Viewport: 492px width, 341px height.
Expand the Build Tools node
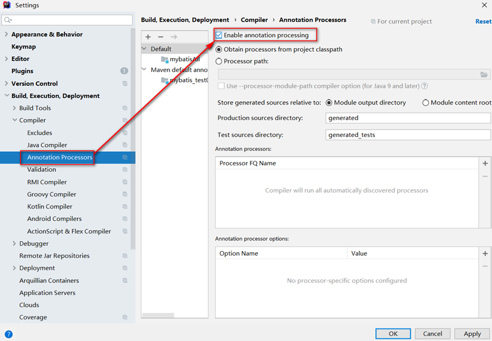(14, 108)
